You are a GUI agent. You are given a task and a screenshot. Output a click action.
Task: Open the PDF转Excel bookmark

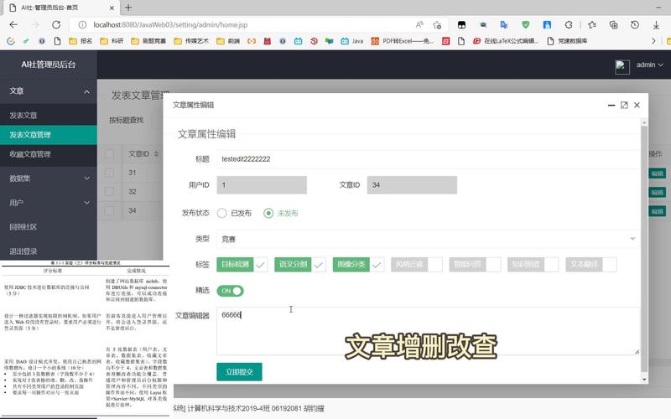point(402,41)
